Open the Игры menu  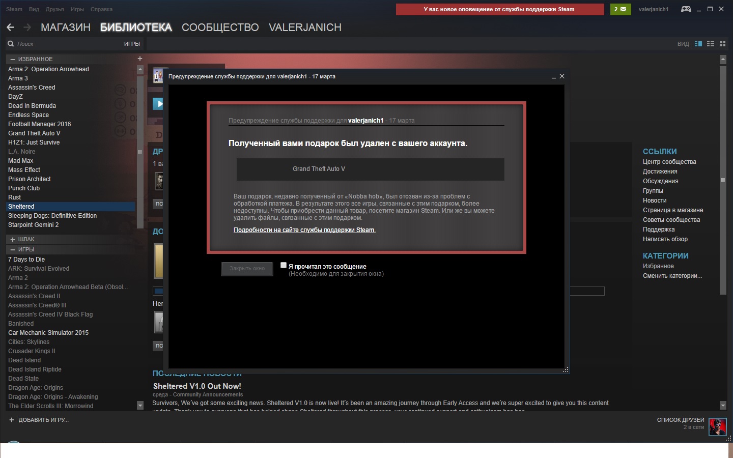[77, 9]
